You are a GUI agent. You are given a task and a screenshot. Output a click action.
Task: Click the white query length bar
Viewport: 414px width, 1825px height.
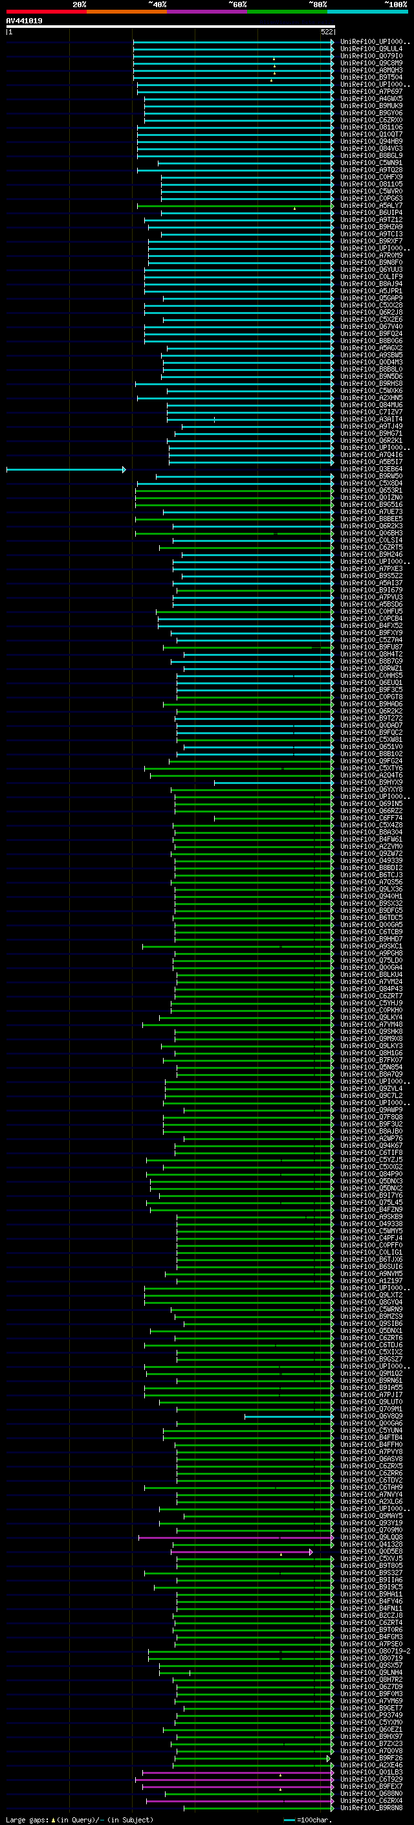[171, 26]
